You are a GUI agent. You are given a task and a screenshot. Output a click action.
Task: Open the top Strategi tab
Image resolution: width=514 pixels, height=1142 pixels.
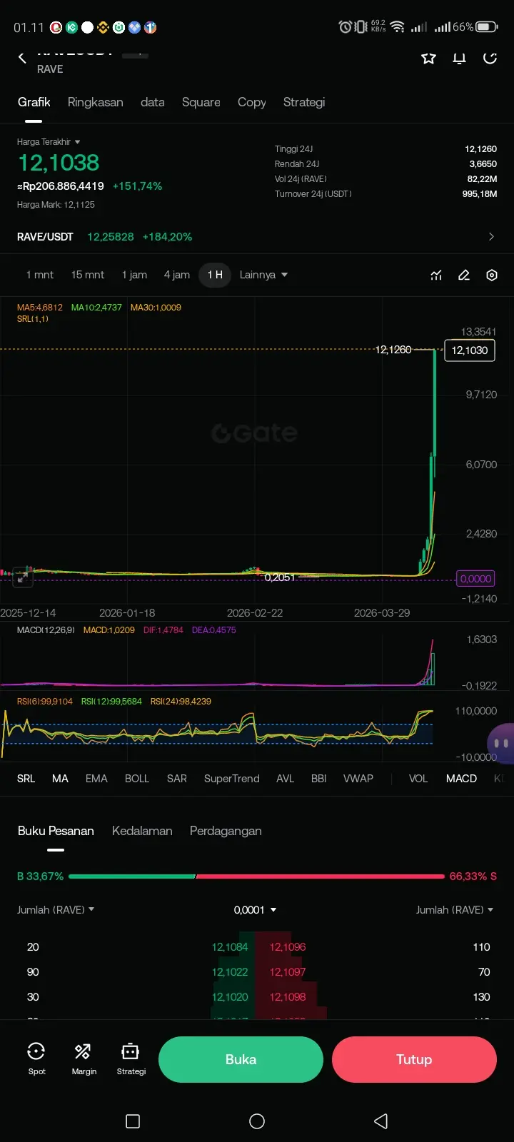[304, 102]
